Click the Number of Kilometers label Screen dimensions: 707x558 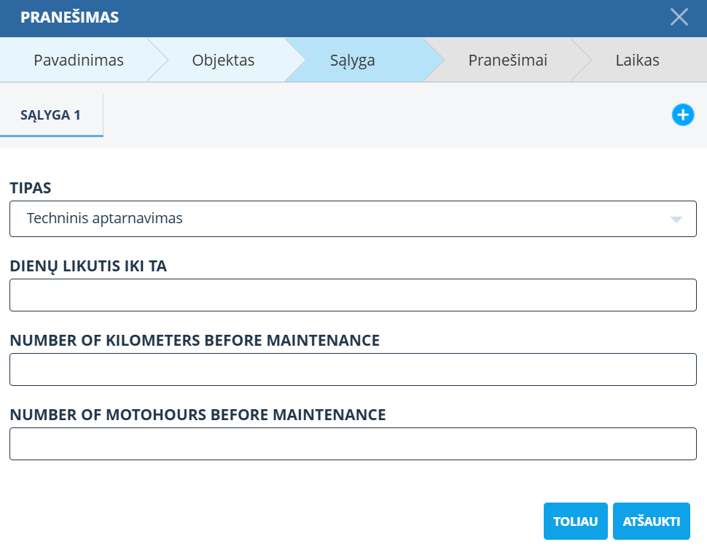195,341
